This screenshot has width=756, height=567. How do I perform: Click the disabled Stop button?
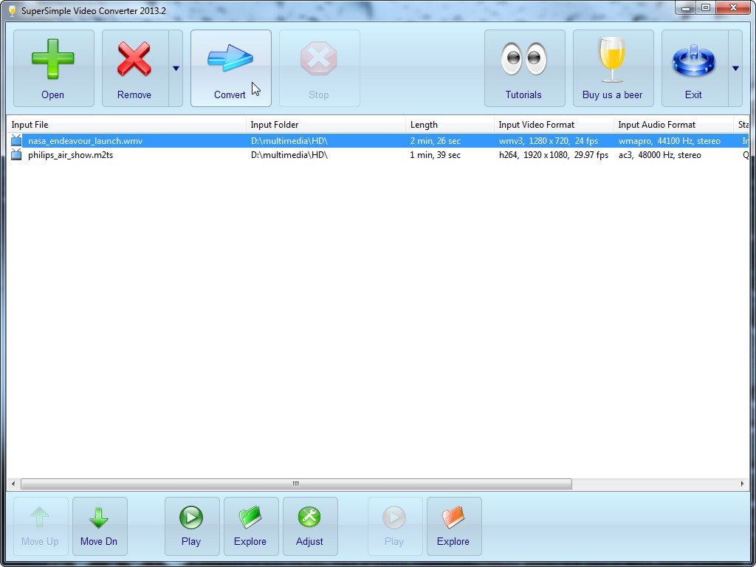[319, 68]
